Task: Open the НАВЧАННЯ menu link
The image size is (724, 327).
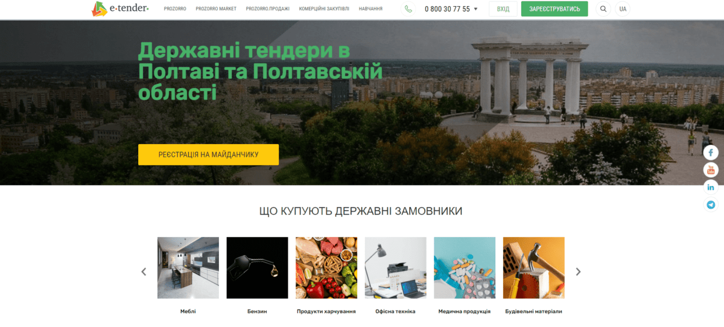Action: (x=370, y=9)
